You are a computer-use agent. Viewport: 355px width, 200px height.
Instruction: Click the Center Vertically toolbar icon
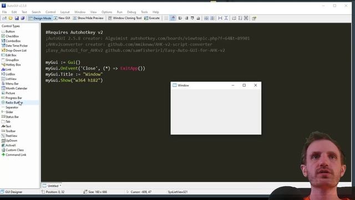(212, 18)
